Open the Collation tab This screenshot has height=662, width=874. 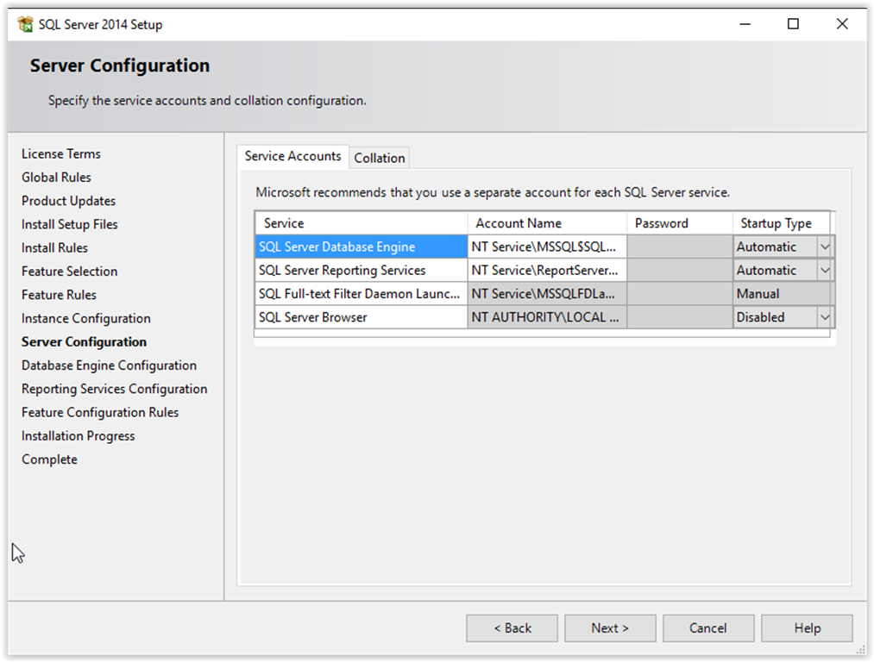(x=379, y=158)
